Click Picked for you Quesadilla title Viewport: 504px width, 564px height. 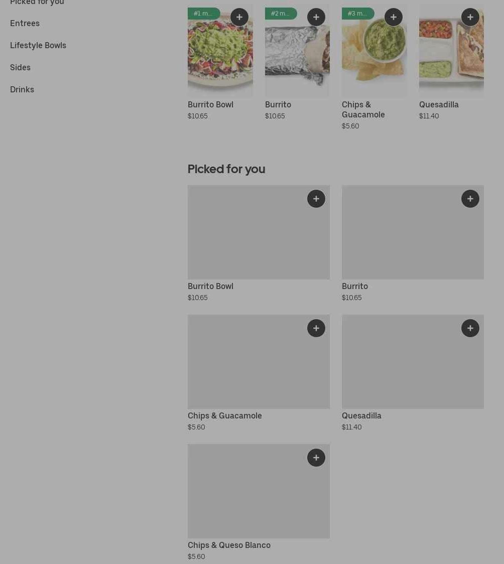[x=361, y=415]
